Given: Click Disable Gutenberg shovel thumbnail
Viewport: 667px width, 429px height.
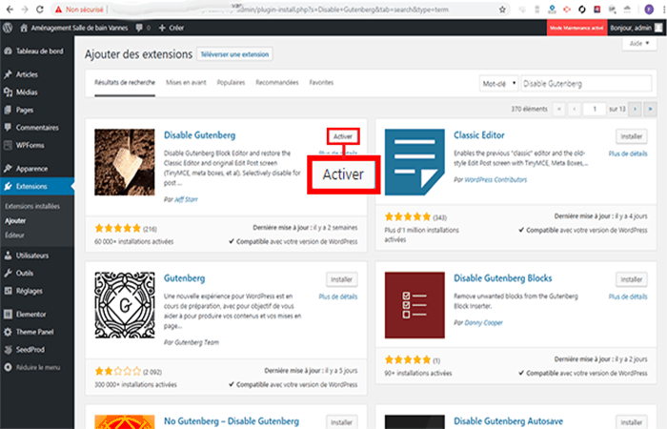Looking at the screenshot, I should (x=125, y=162).
